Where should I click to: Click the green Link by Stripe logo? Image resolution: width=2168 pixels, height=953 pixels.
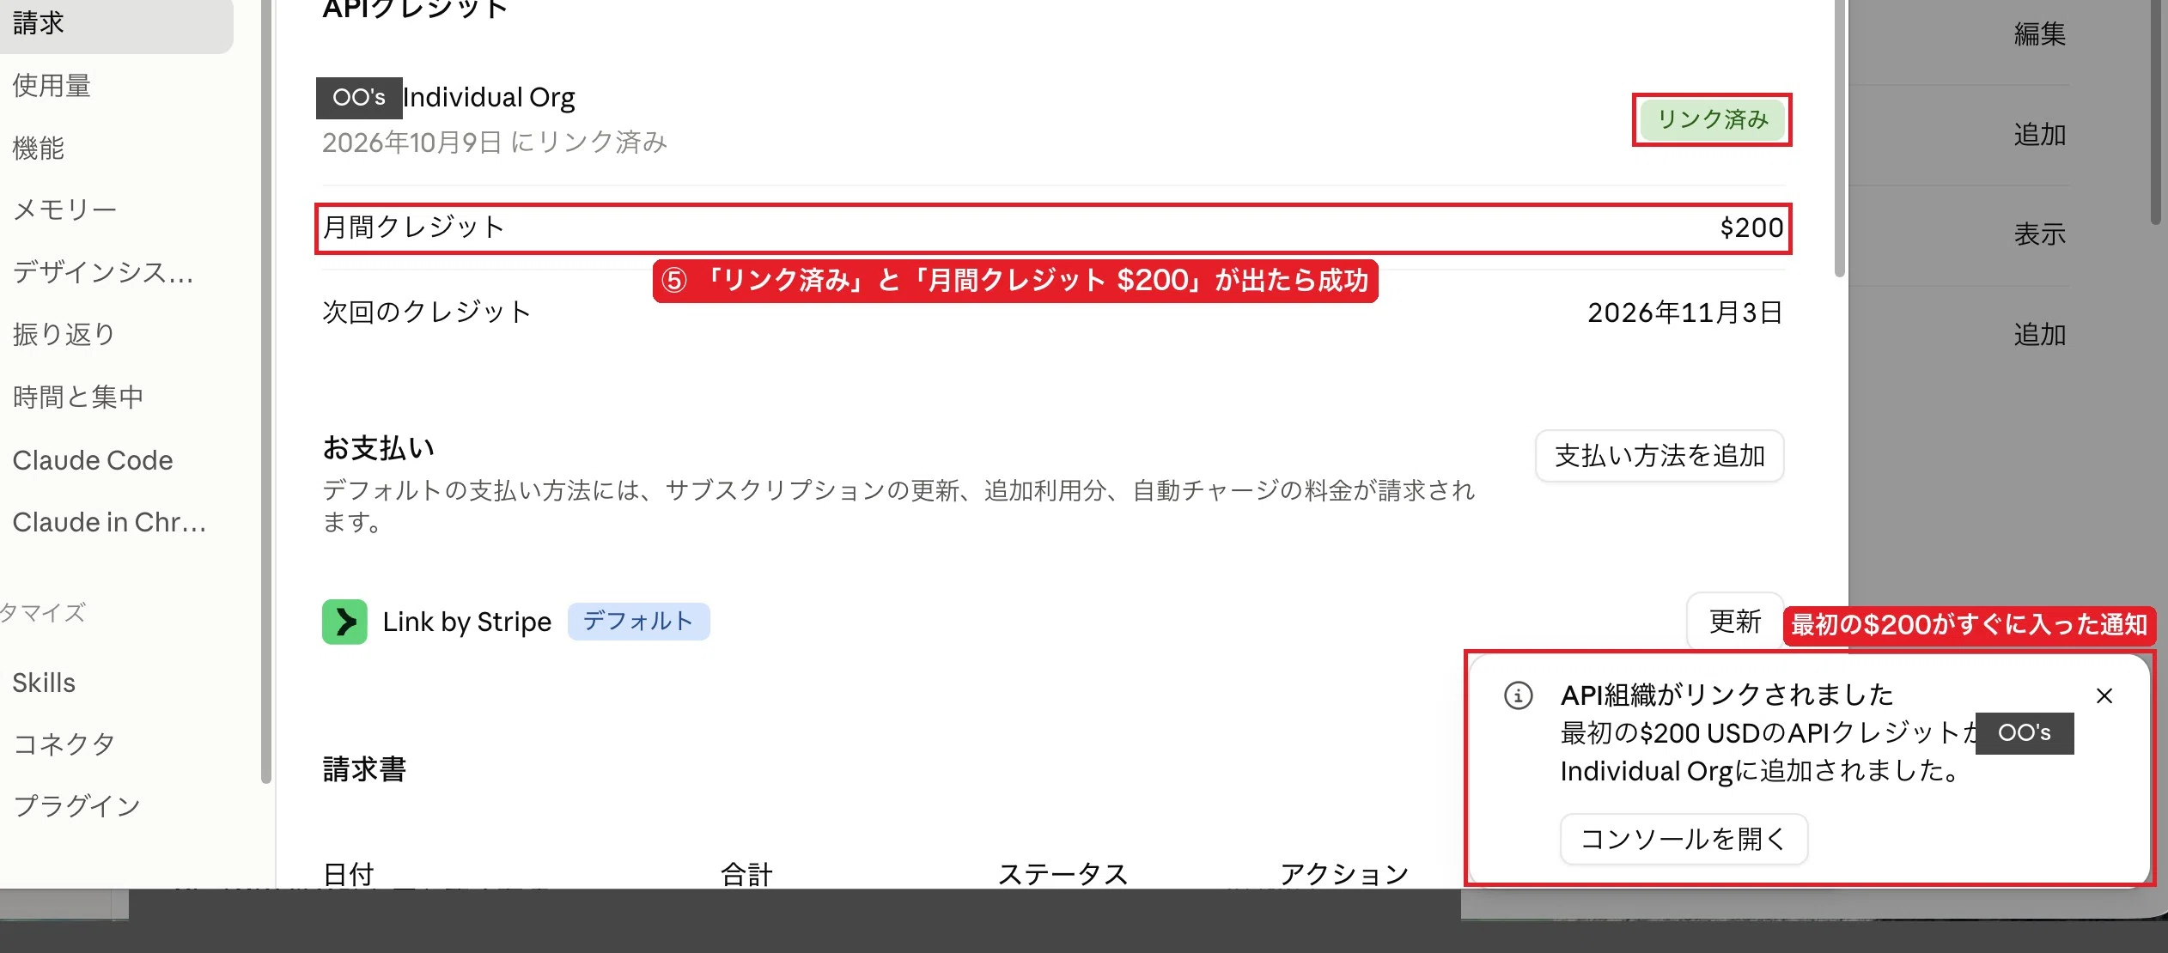[344, 622]
